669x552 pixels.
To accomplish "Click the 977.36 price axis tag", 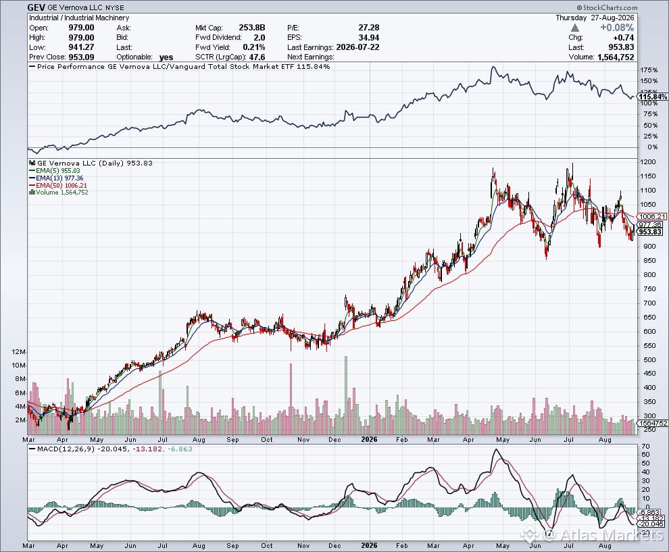I will 650,225.
